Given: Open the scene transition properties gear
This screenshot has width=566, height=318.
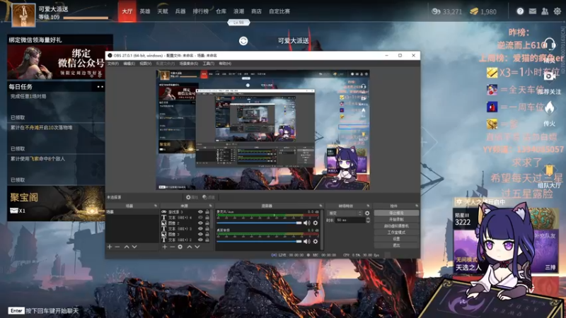Looking at the screenshot, I should [x=367, y=213].
